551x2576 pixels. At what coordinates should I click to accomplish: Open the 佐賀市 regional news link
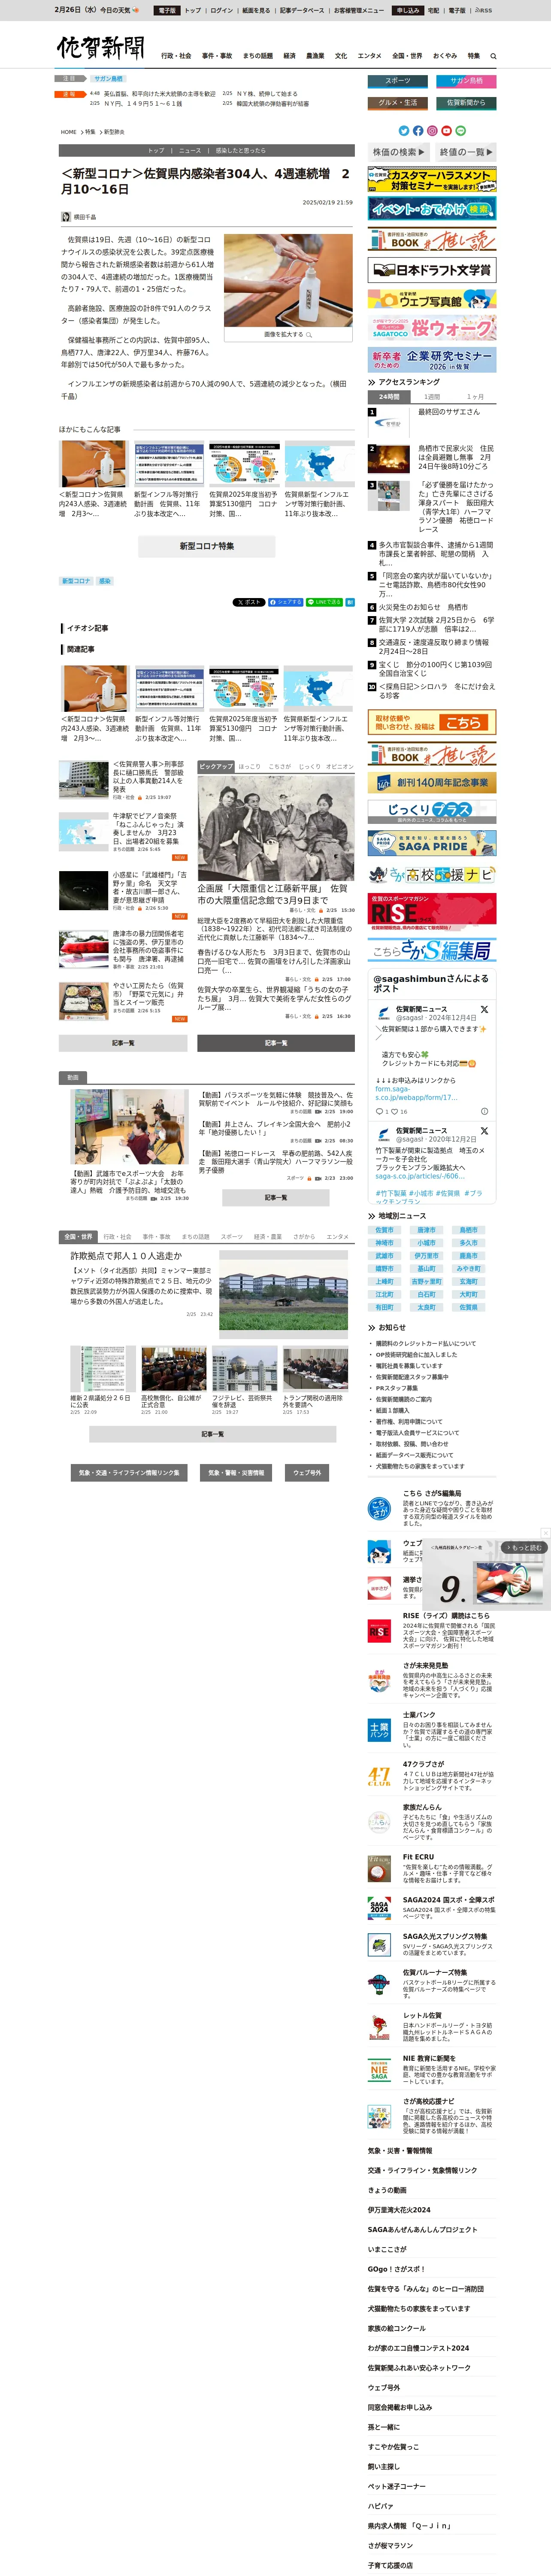pos(384,1231)
